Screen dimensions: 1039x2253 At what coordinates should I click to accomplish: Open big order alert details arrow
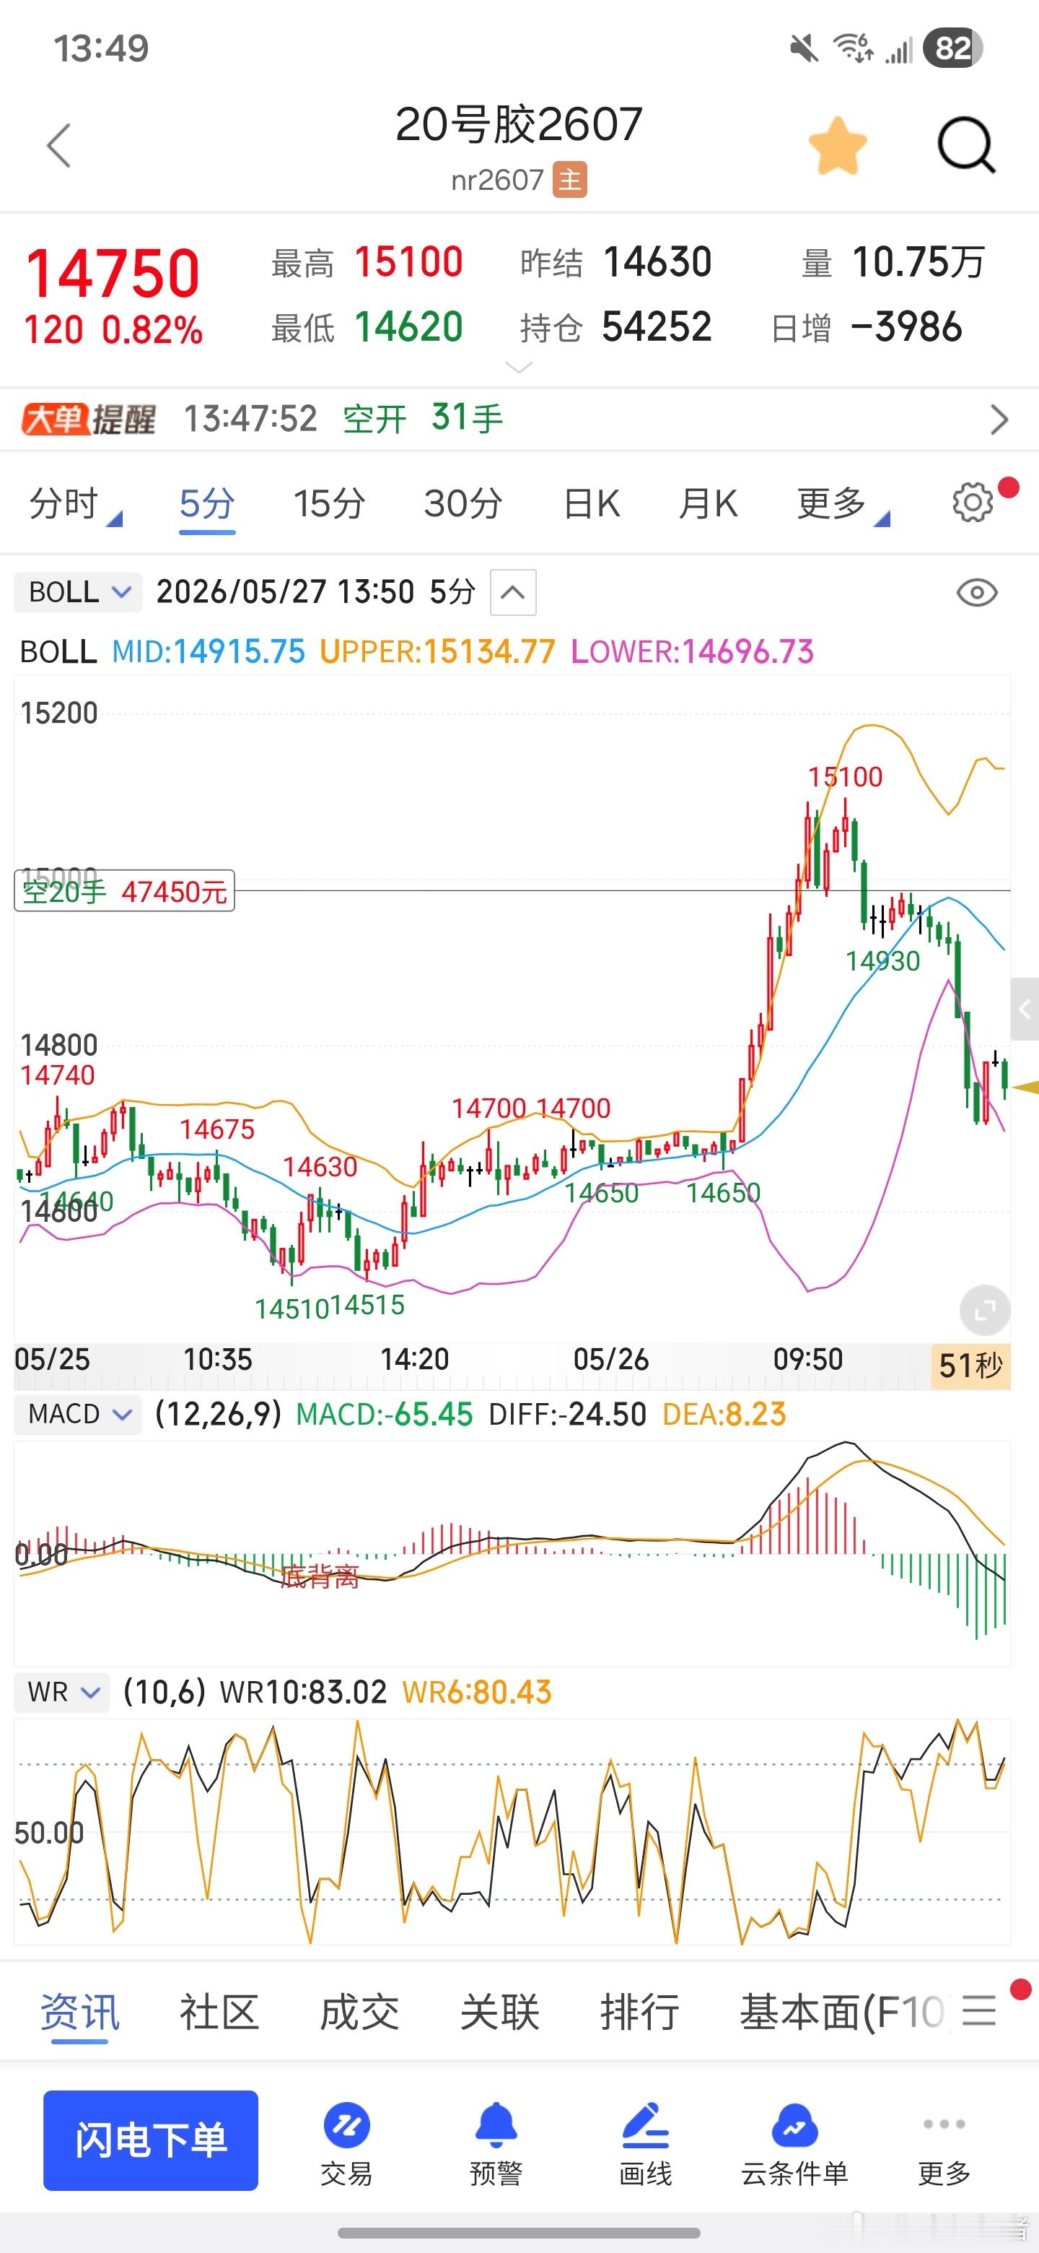point(999,419)
